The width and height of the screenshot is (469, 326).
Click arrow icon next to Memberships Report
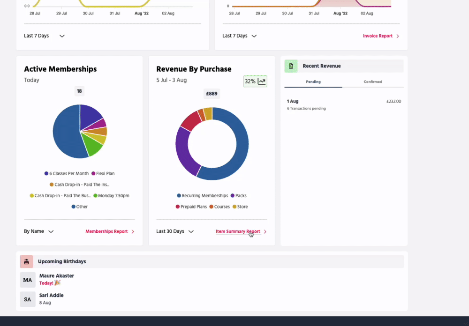pyautogui.click(x=133, y=231)
